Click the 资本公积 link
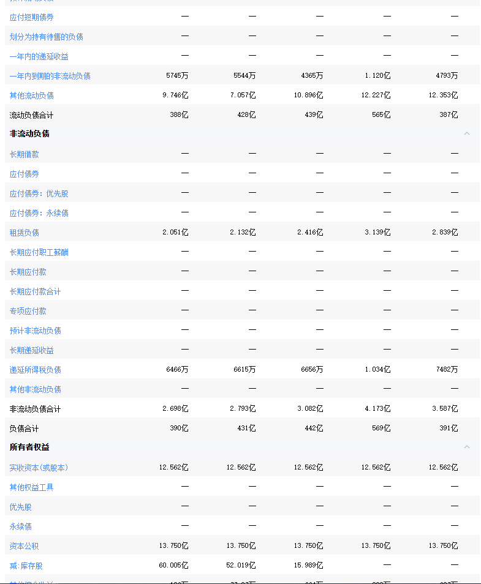This screenshot has width=481, height=584. click(x=24, y=546)
